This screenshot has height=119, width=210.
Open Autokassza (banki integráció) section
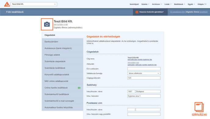click(62, 48)
